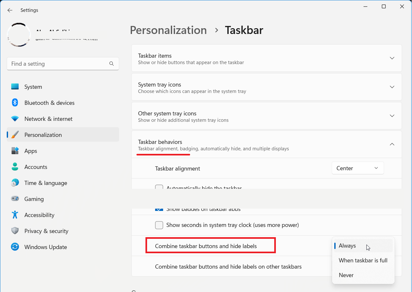Go back using the back arrow
This screenshot has width=412, height=292.
10,10
